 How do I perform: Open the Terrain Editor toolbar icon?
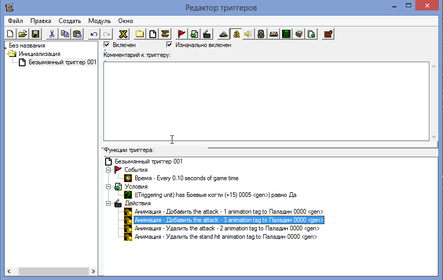(224, 34)
